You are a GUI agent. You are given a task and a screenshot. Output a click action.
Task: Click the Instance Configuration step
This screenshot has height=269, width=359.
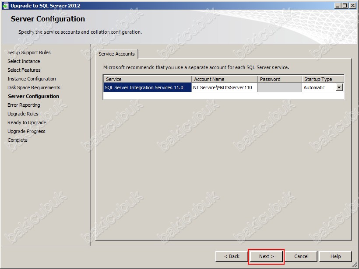32,79
